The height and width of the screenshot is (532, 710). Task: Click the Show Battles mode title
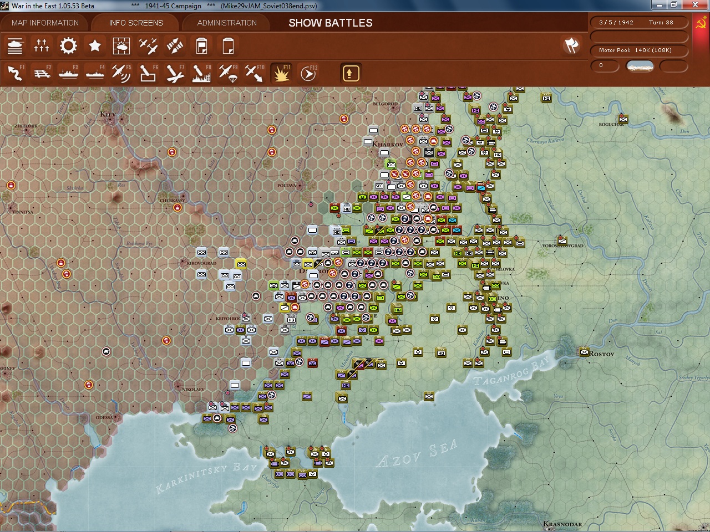(331, 23)
